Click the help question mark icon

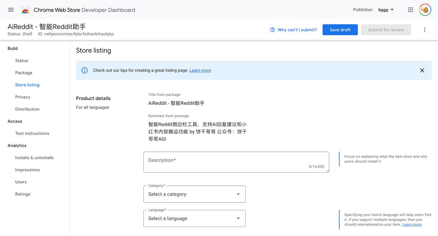pos(272,30)
